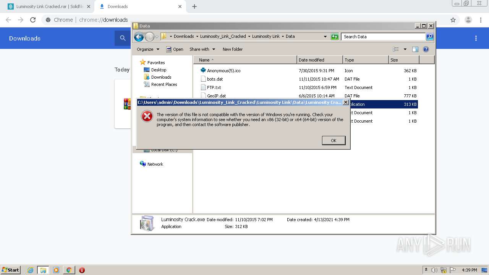Click OK in the error dialog
The width and height of the screenshot is (489, 275).
(334, 141)
